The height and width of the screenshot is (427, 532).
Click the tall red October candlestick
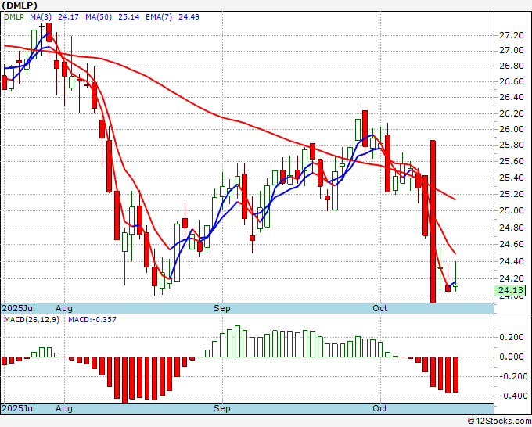[x=433, y=221]
